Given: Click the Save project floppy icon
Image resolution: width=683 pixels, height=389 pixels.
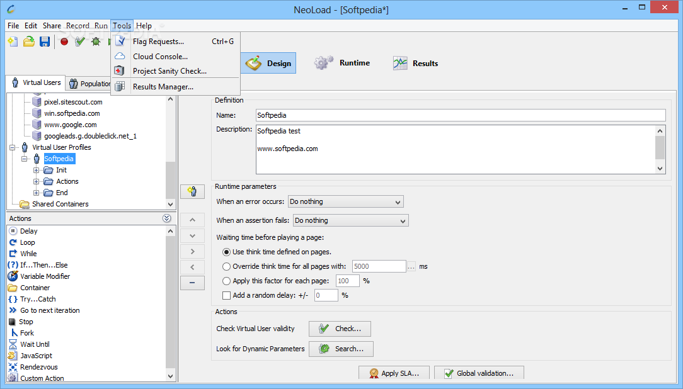Looking at the screenshot, I should (45, 42).
